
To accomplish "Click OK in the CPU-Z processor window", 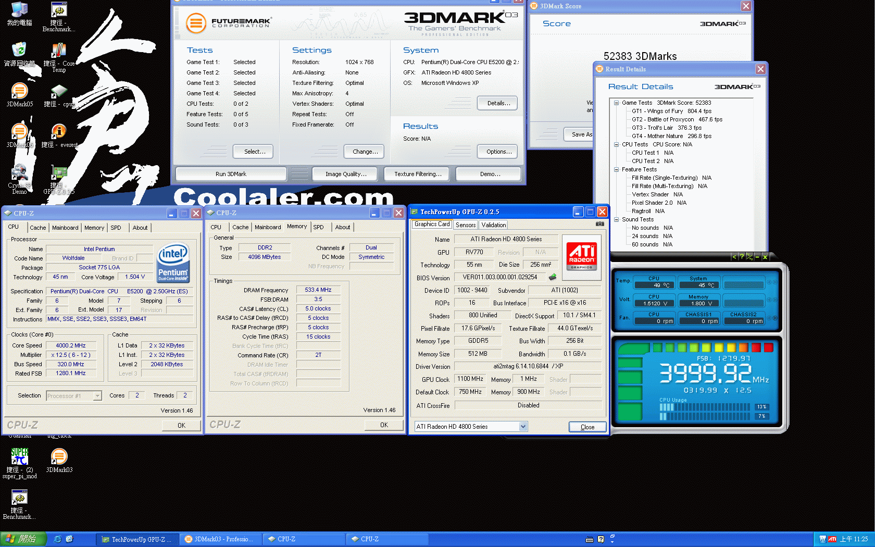I will click(x=181, y=426).
